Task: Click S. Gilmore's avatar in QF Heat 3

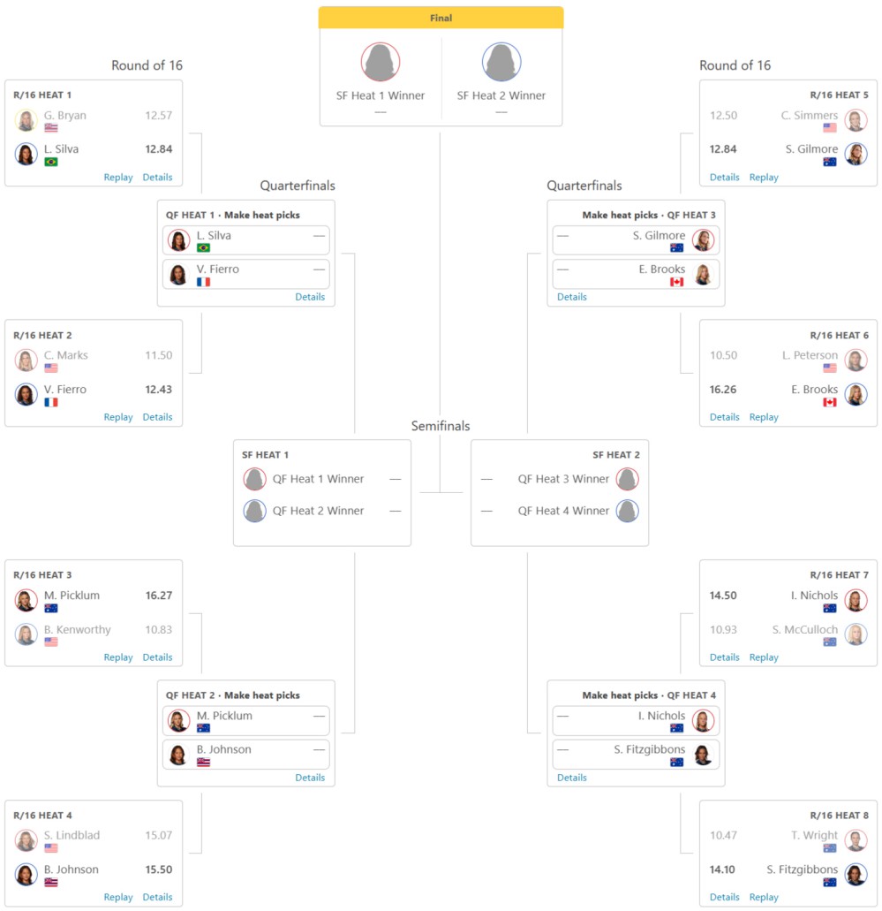Action: [x=703, y=240]
